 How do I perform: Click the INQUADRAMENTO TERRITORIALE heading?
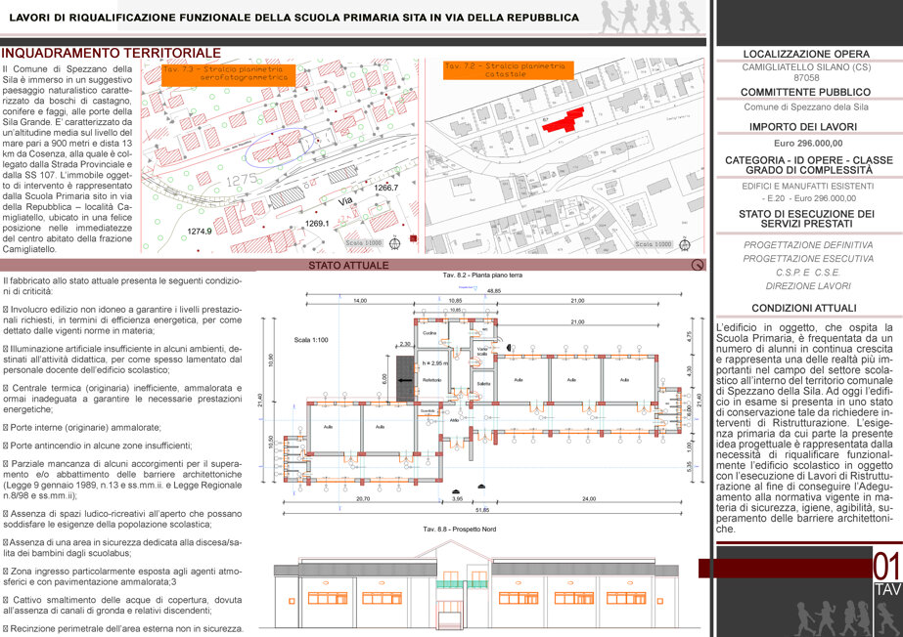[x=112, y=53]
